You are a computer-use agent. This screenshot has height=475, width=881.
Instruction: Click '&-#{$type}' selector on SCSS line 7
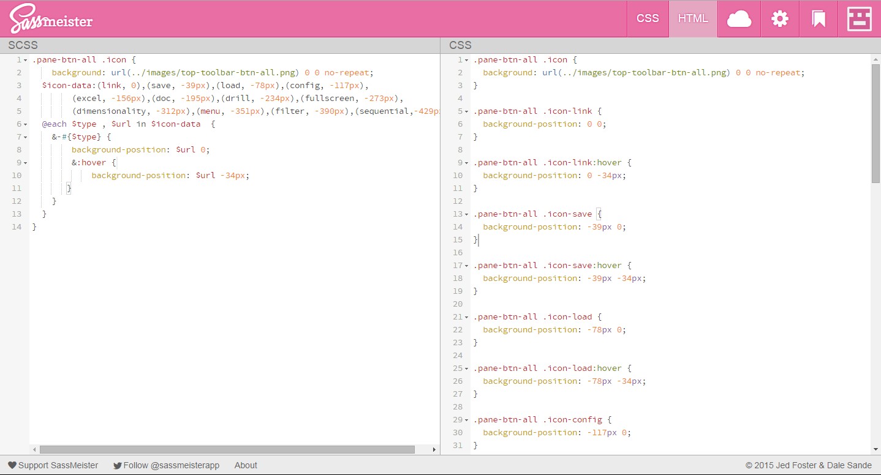click(77, 137)
